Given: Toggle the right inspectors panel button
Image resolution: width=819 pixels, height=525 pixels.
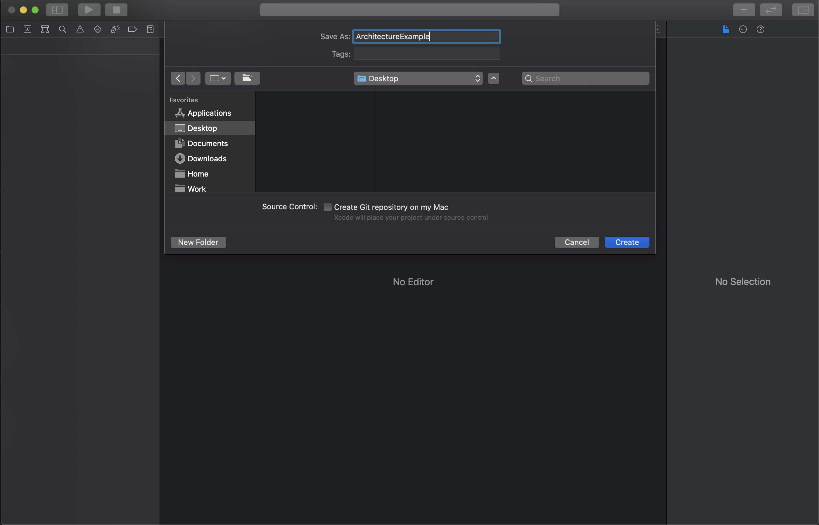Looking at the screenshot, I should point(803,10).
